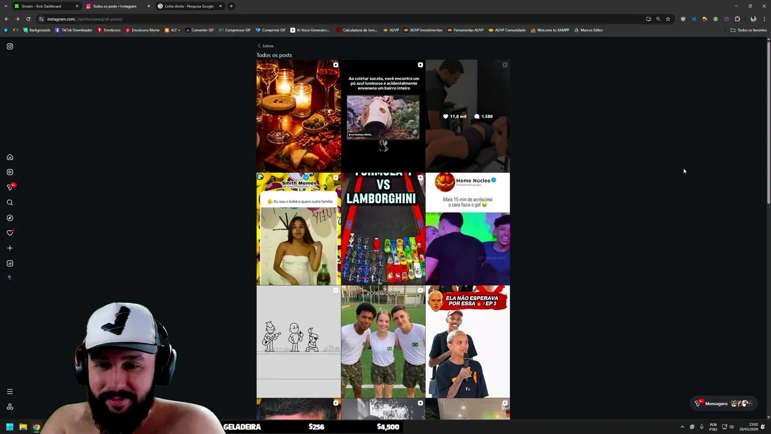The image size is (771, 434).
Task: Open floating Mensagens button
Action: (722, 403)
